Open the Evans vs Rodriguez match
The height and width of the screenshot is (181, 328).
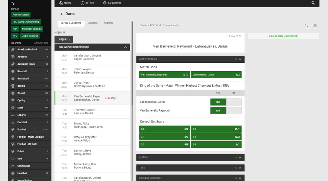(x=92, y=125)
